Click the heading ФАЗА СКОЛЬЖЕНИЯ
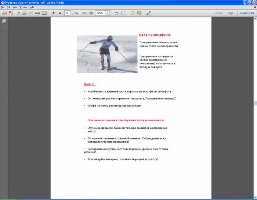Image resolution: width=257 pixels, height=200 pixels. (x=155, y=35)
